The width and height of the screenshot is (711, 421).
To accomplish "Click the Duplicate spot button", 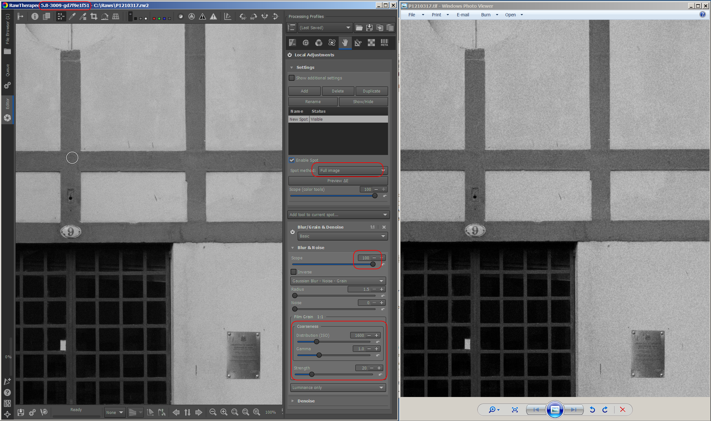I will 371,91.
